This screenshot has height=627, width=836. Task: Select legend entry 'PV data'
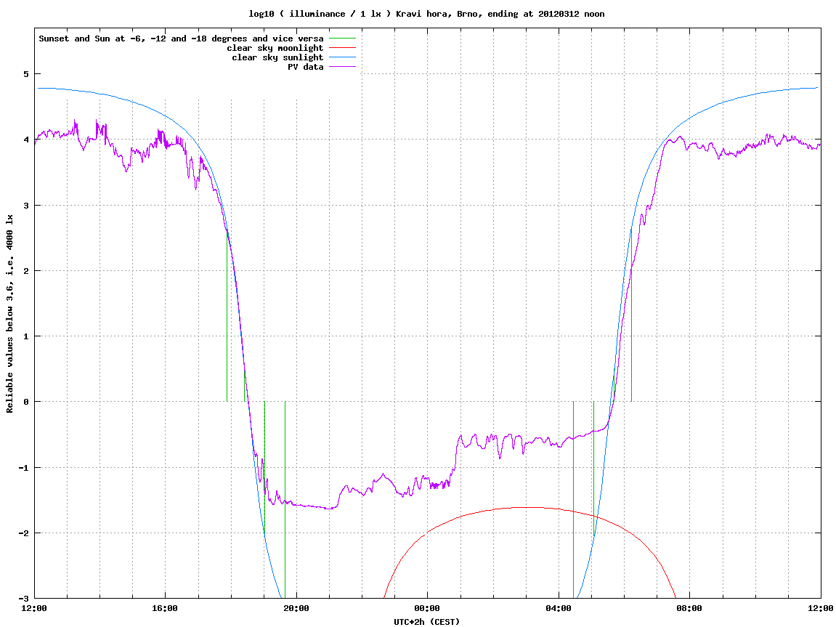[306, 67]
